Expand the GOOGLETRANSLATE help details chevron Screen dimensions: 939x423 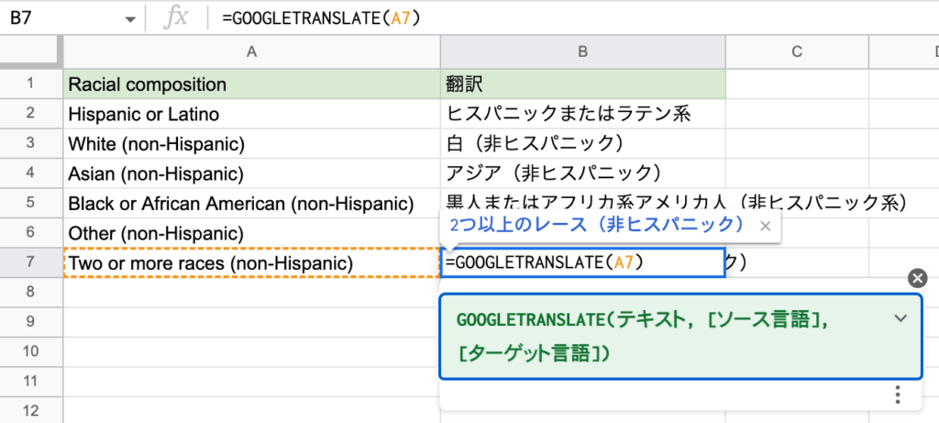900,318
